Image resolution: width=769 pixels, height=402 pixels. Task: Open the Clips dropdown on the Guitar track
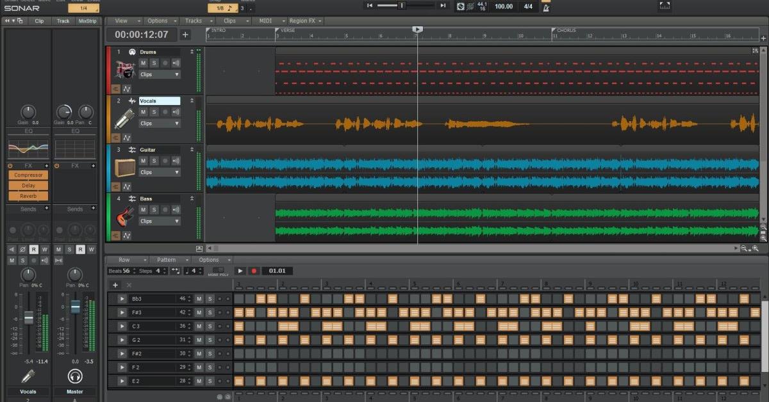pos(158,172)
